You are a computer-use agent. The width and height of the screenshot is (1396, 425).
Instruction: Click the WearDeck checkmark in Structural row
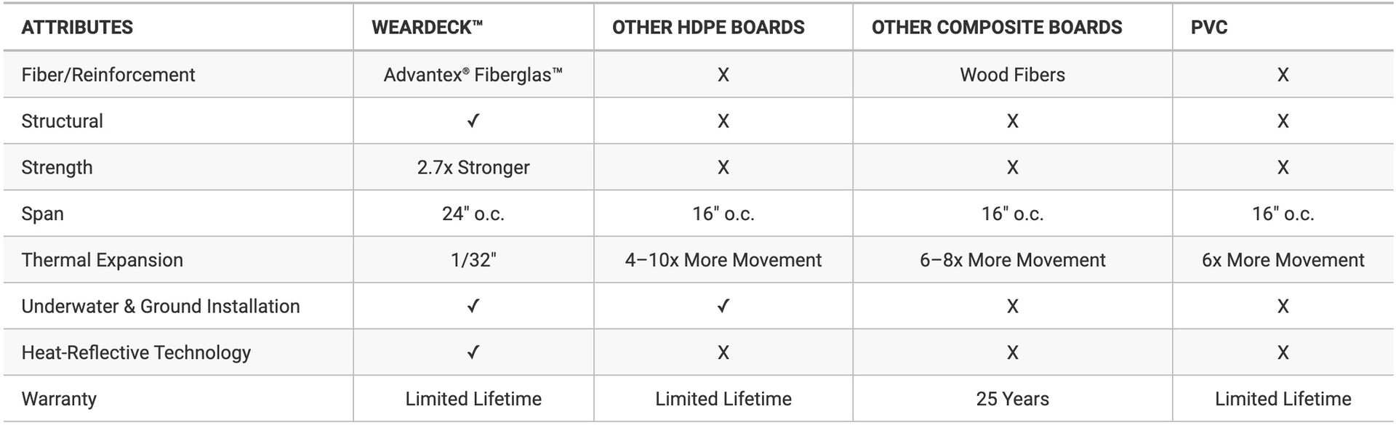(473, 121)
